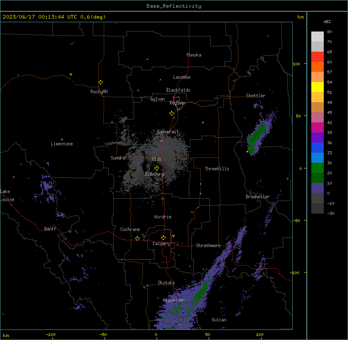This screenshot has width=348, height=340.
Task: Click the RockyMH label
Action: click(99, 91)
